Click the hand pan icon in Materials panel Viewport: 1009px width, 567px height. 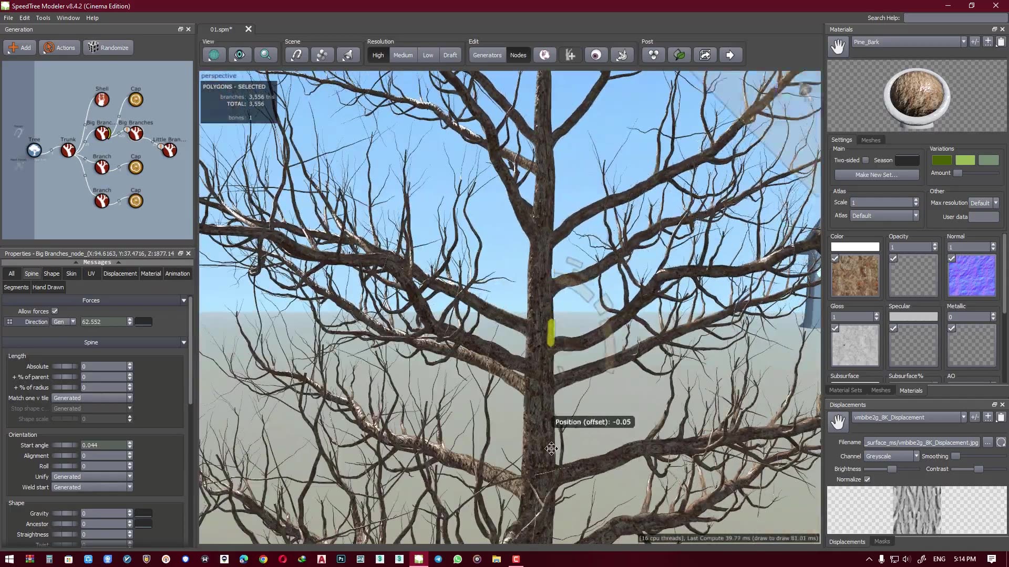point(838,46)
